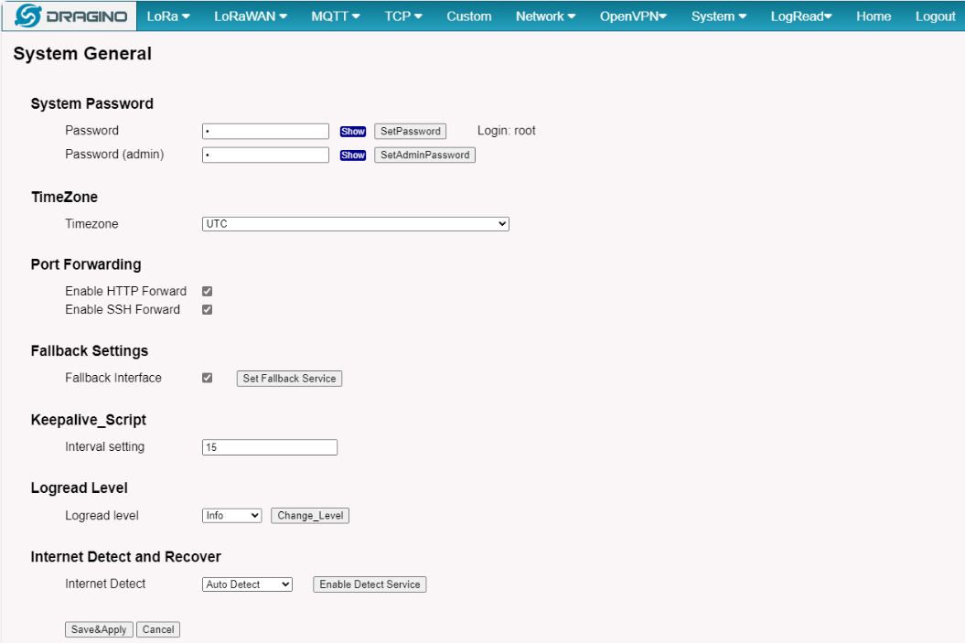Show the root password

pos(353,132)
